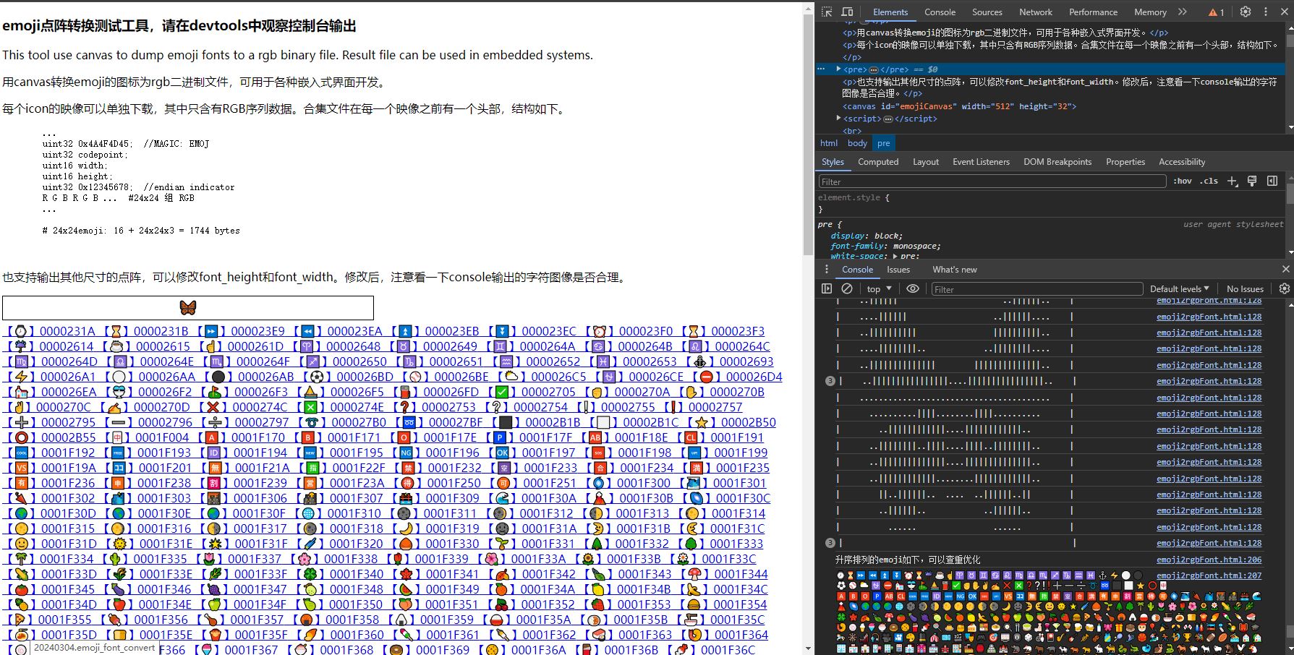Expand the collapsed pre element node
This screenshot has width=1294, height=655.
[x=839, y=69]
